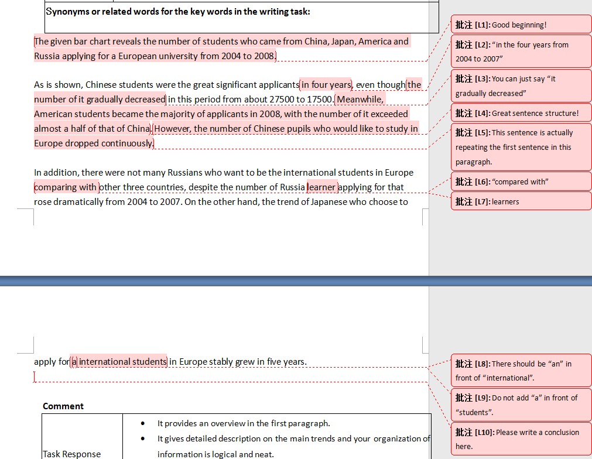The width and height of the screenshot is (592, 459).
Task: Select comment L4 'Great sentence structure!'
Action: (x=521, y=113)
